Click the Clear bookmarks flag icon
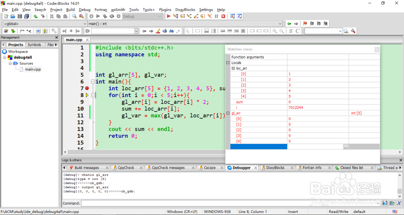This screenshot has height=215, width=404. [326, 24]
